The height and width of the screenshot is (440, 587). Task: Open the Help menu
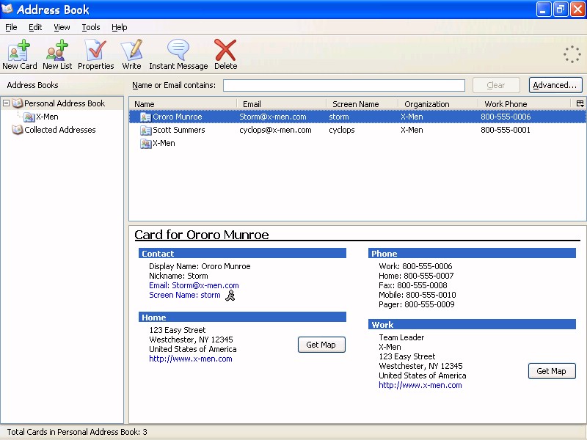coord(120,27)
